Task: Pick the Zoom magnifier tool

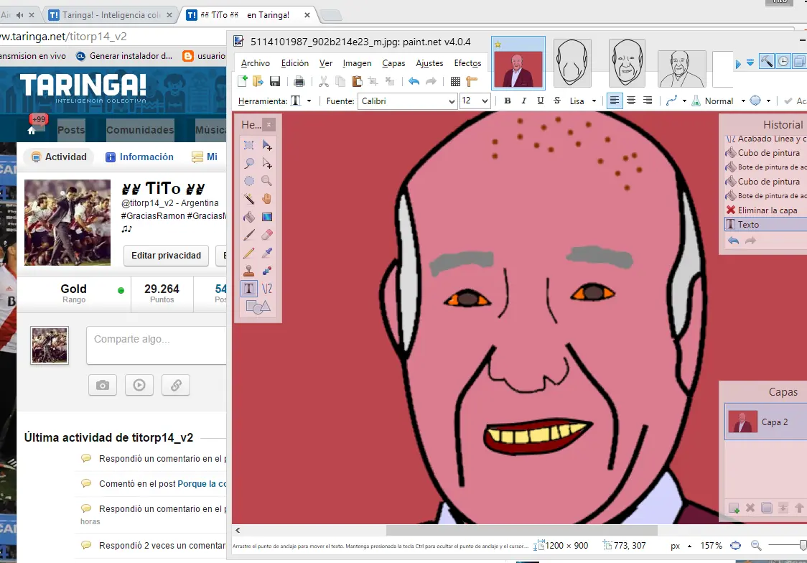Action: coord(267,181)
